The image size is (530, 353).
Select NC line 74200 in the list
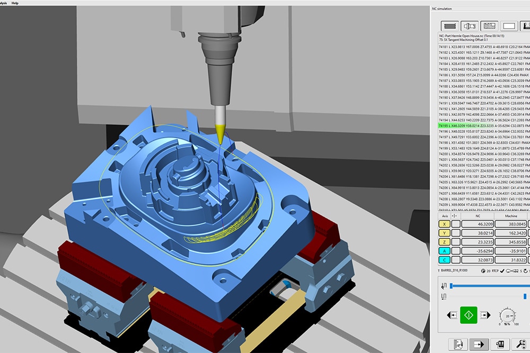[484, 154]
